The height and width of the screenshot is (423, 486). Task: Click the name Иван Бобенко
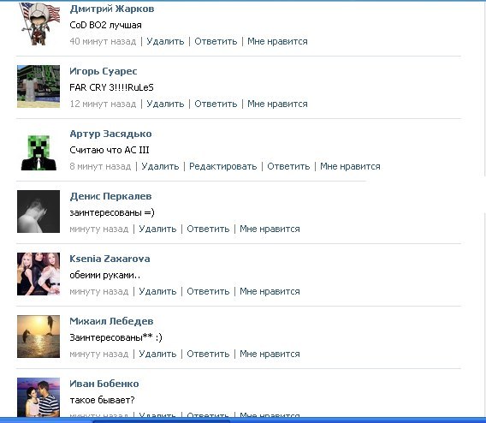104,384
